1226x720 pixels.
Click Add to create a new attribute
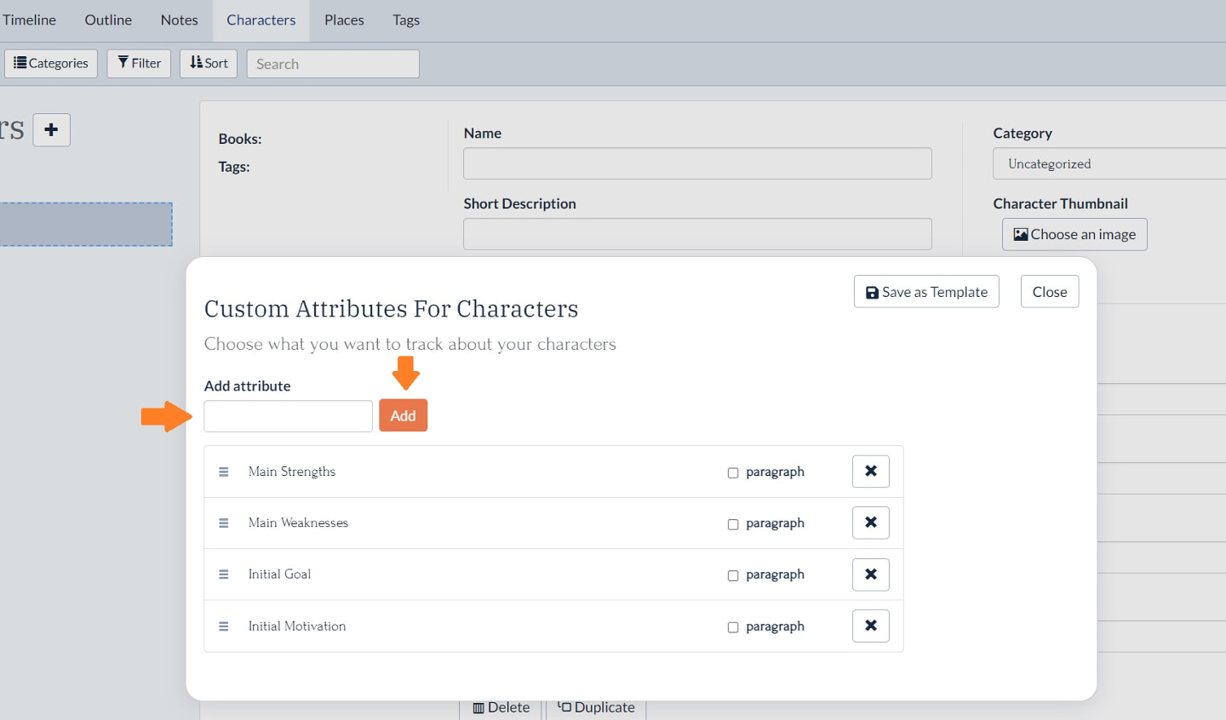(403, 415)
